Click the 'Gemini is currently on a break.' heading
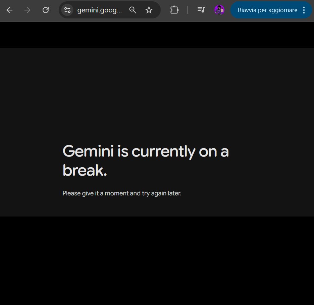 pyautogui.click(x=146, y=161)
